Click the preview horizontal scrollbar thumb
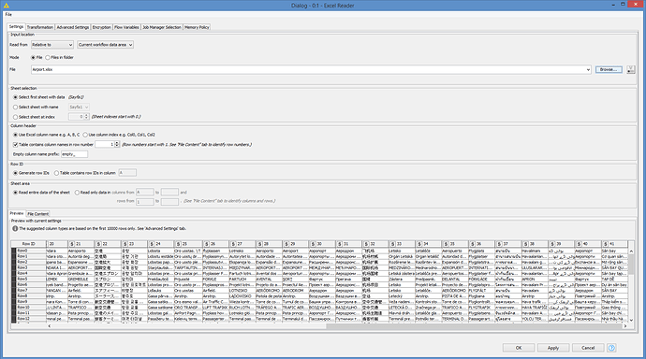 tap(474, 326)
